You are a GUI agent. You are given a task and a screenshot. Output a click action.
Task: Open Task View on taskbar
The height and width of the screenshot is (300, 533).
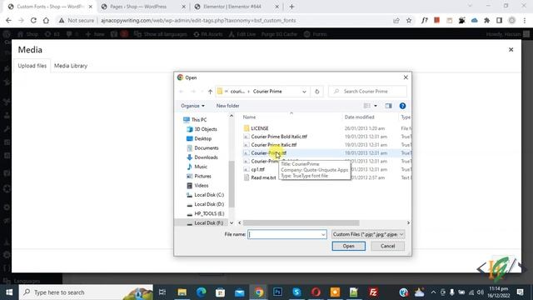(x=162, y=292)
